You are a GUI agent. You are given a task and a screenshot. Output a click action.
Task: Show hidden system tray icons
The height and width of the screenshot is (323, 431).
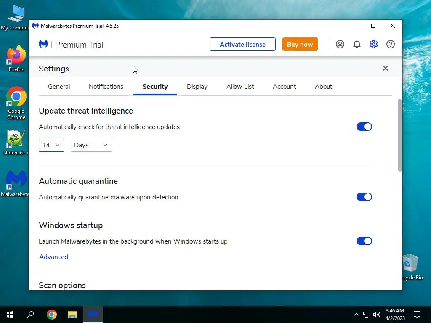pos(356,315)
